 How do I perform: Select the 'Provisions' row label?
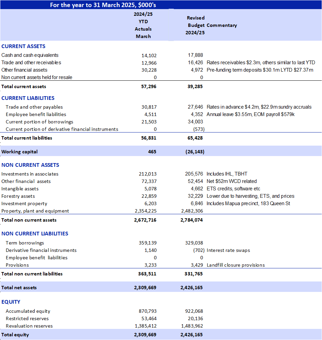(17, 265)
